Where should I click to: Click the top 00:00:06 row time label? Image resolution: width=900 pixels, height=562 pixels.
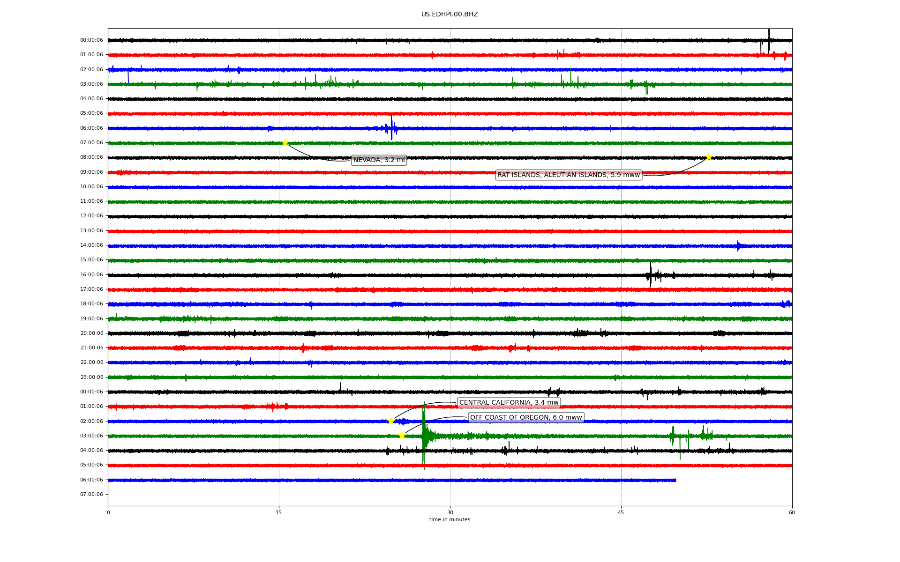point(91,40)
